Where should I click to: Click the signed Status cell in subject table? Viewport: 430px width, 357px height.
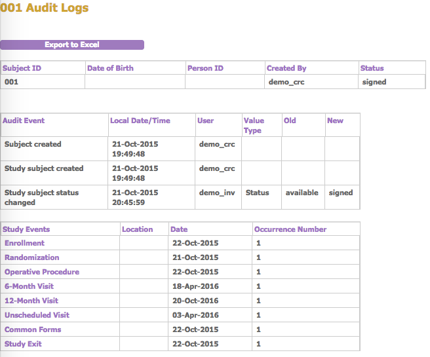(x=374, y=82)
